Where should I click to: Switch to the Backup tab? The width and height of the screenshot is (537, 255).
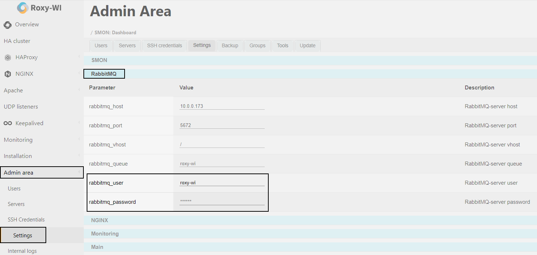coord(230,46)
